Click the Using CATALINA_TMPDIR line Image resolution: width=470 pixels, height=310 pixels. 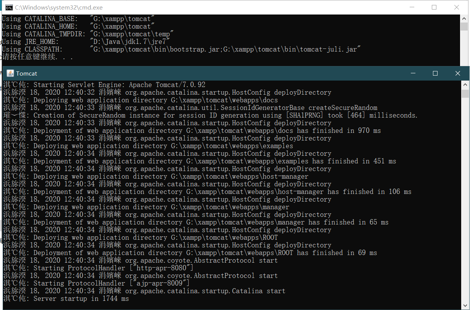tap(88, 34)
